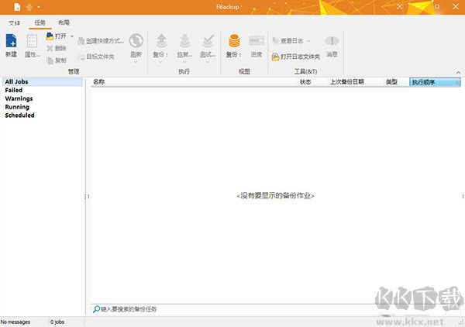Click the Backup upload-arrow icon in Execute group
Screen dimensions: 465x327
(161, 41)
